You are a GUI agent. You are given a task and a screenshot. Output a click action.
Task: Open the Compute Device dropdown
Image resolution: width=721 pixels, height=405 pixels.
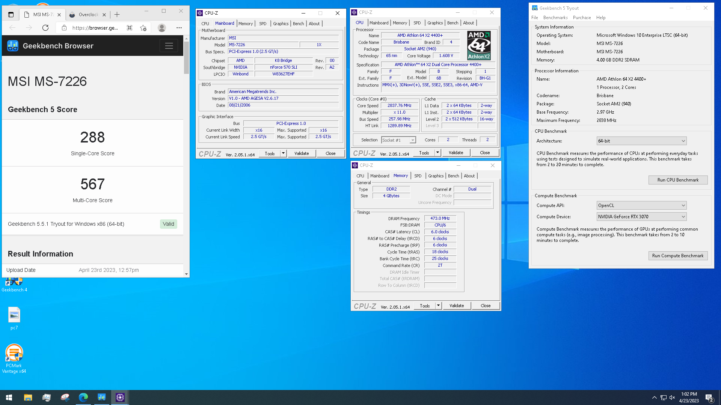[x=641, y=217]
